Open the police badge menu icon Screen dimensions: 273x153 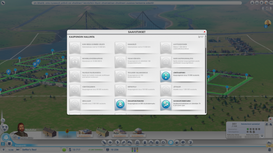[163, 143]
